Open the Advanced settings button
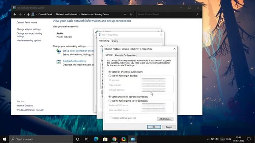The image size is (255, 143). pos(165,119)
